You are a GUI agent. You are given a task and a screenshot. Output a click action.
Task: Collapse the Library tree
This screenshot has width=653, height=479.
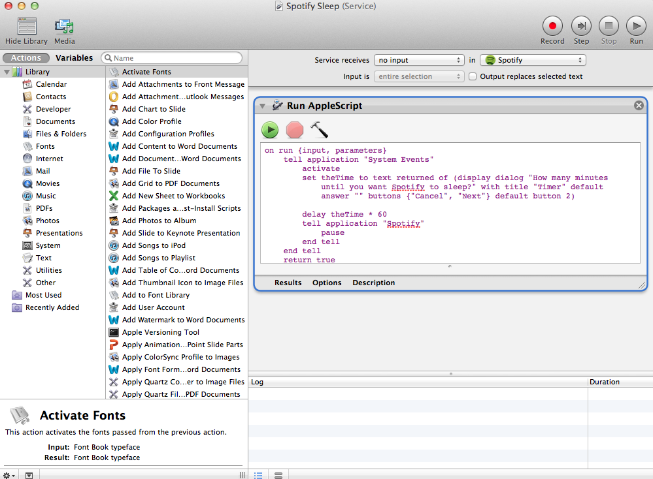7,72
